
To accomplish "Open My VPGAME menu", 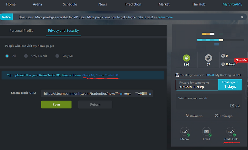I will [x=232, y=4].
